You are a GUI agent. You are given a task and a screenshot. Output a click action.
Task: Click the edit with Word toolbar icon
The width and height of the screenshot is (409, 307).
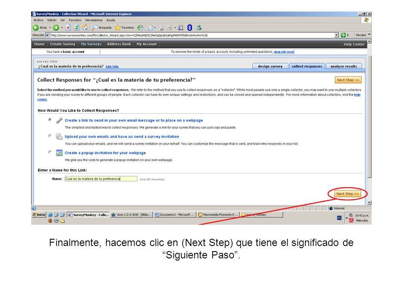169,28
